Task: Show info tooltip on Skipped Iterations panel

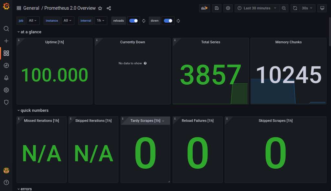Action: tap(71, 119)
